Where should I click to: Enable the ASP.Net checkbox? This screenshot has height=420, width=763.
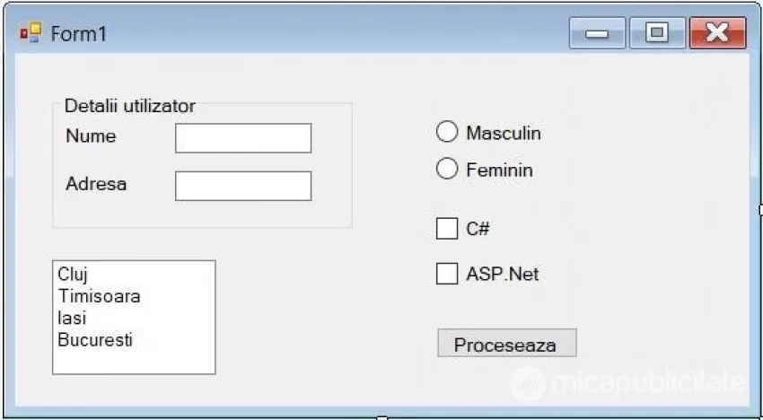tap(447, 274)
